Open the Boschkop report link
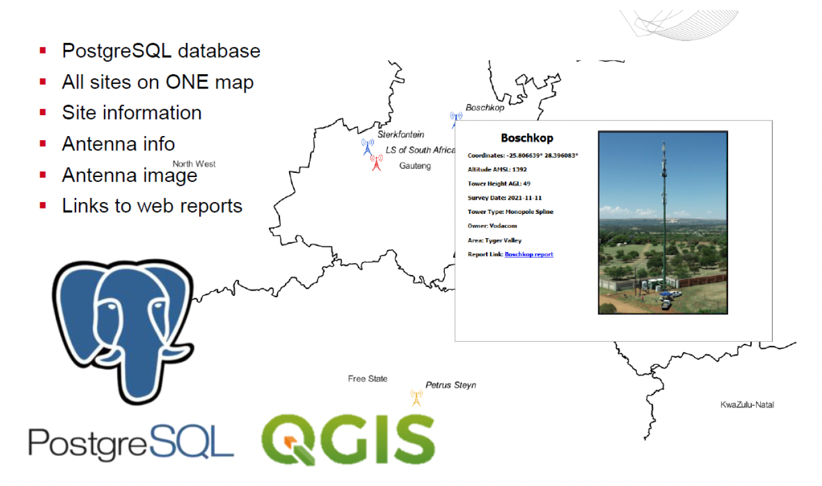Screen dimensions: 822x486 (528, 254)
